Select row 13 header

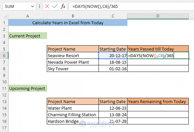pyautogui.click(x=4, y=102)
